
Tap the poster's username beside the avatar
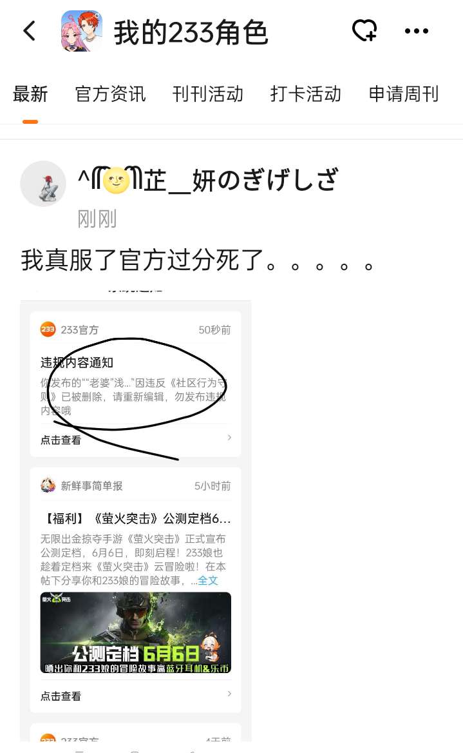(x=208, y=180)
